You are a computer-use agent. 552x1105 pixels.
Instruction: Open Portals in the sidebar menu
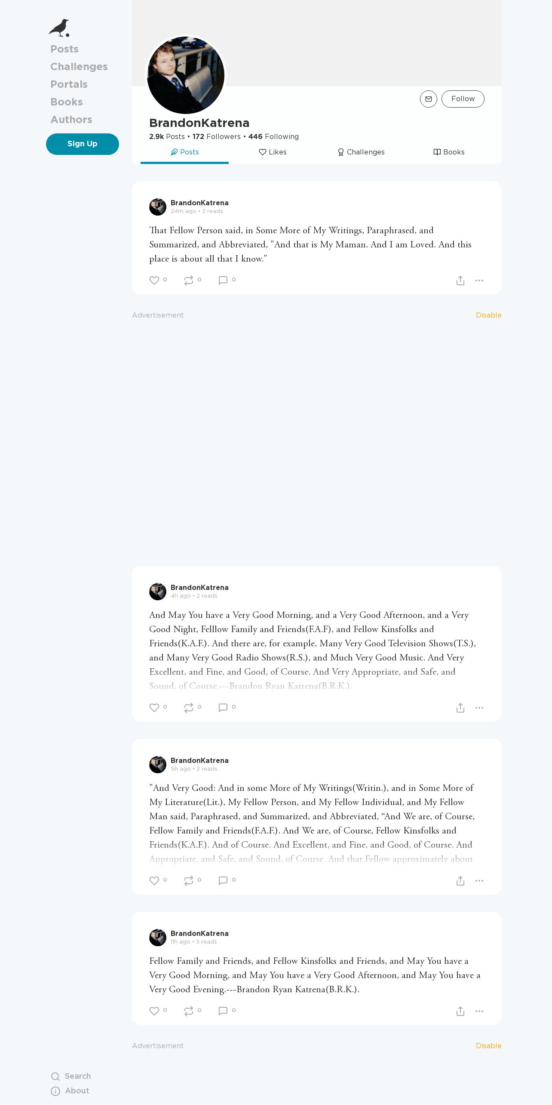point(69,84)
